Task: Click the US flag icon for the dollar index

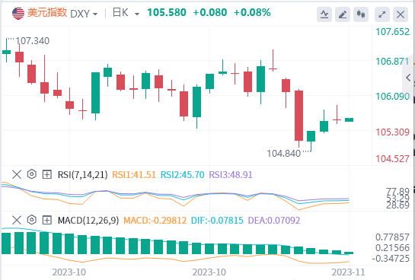Action: point(18,13)
